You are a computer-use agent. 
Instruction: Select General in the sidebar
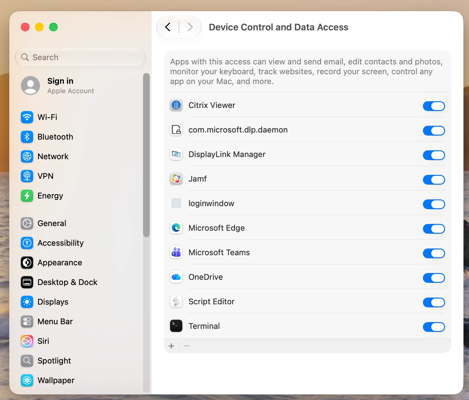(80, 223)
